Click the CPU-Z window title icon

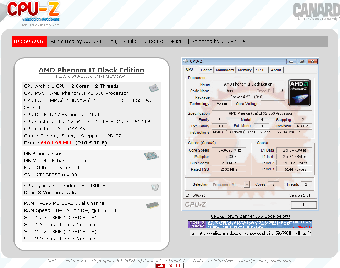tap(186, 61)
